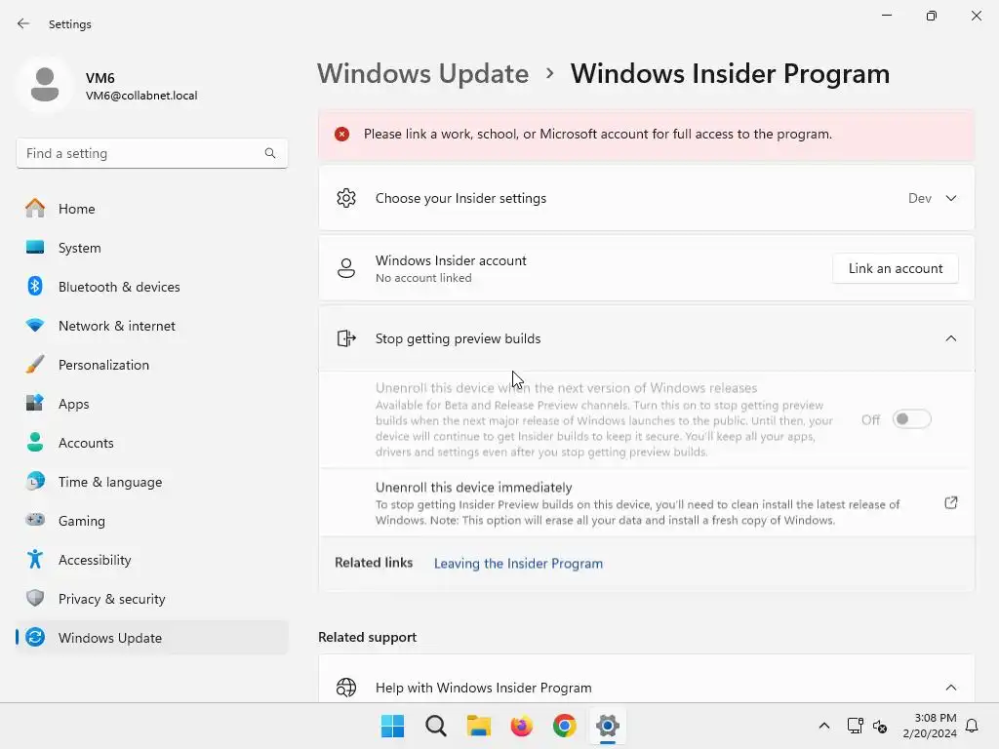
Task: Select Apps in the sidebar
Action: [x=151, y=403]
